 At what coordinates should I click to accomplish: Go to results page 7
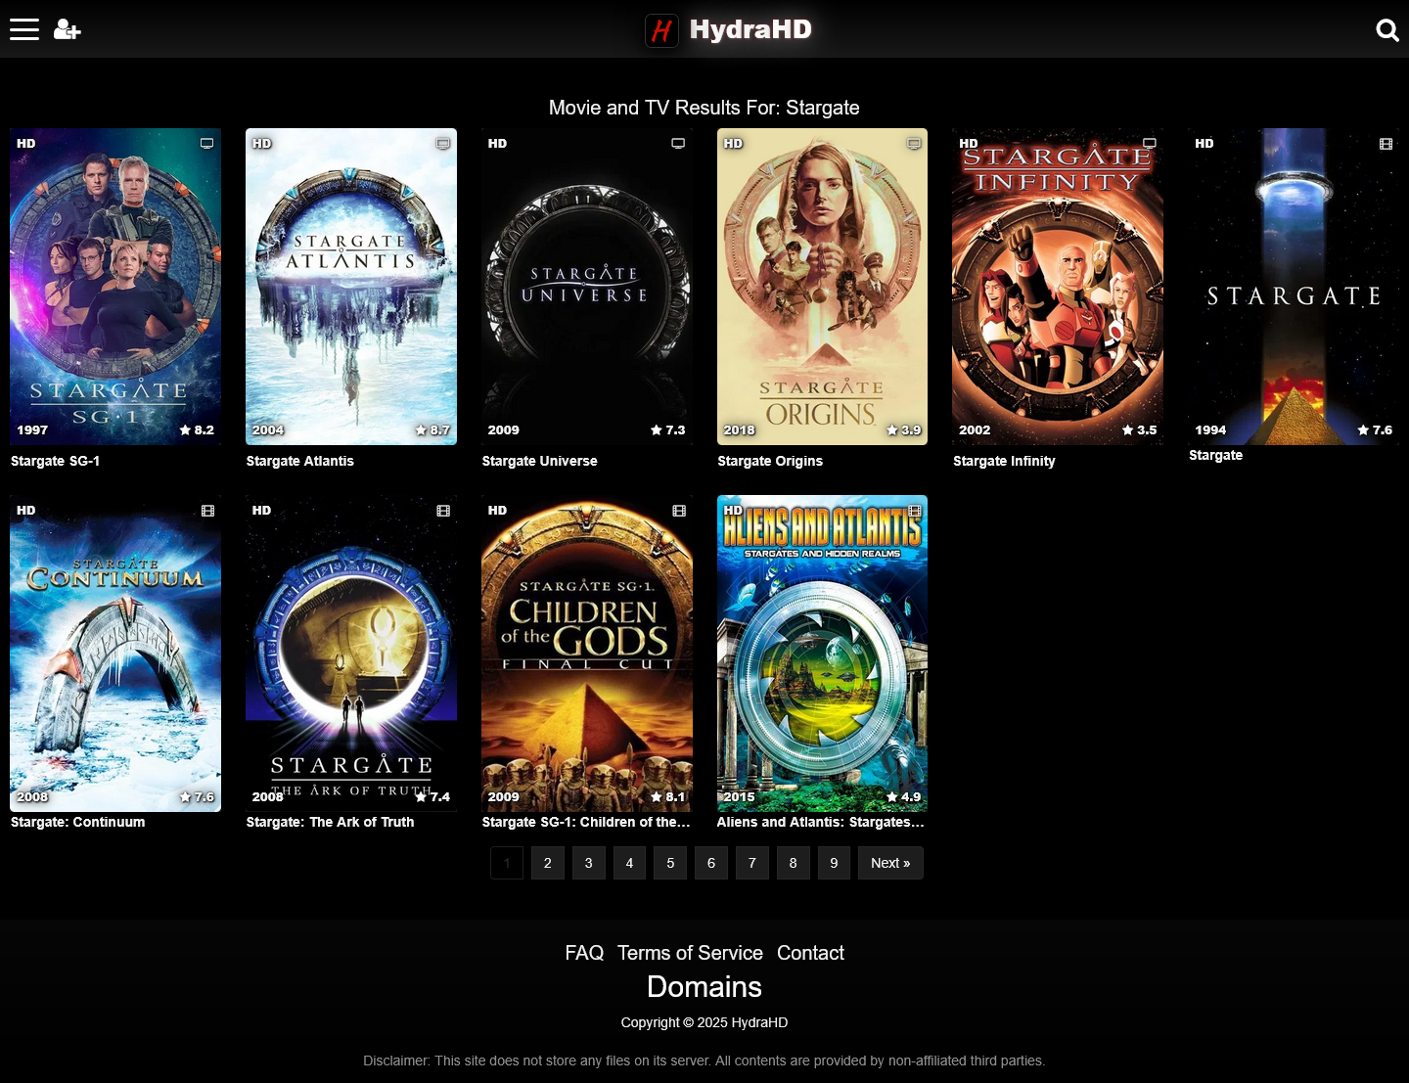752,863
